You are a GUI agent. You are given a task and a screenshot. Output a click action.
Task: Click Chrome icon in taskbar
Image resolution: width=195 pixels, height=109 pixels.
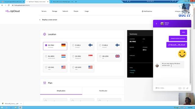[x=20, y=107]
